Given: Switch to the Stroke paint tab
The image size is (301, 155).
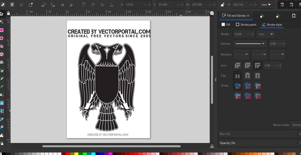Looking at the screenshot, I should coord(246,25).
